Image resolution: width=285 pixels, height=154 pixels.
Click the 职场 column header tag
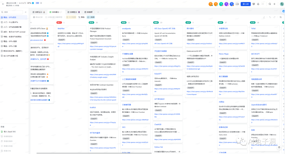tap(91, 22)
